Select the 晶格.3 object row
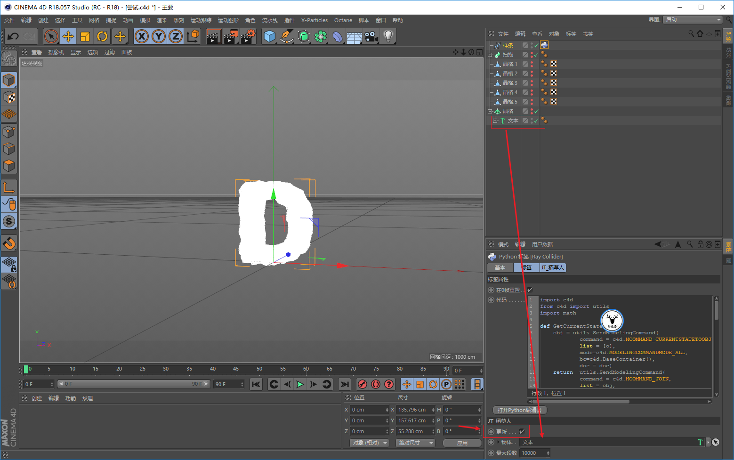The width and height of the screenshot is (734, 460). 509,83
